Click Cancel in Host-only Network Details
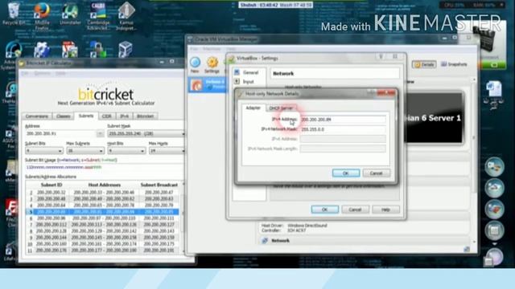 click(377, 173)
